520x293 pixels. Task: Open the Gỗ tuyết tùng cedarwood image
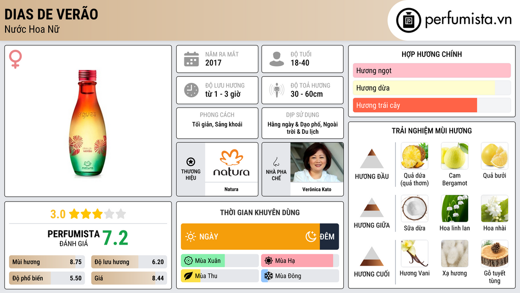click(x=495, y=253)
